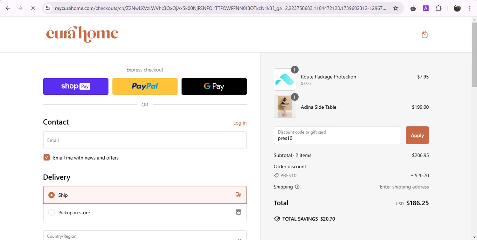Screen dimensions: 477x240
Task: Open the Country/Region dropdown
Action: 145,235
